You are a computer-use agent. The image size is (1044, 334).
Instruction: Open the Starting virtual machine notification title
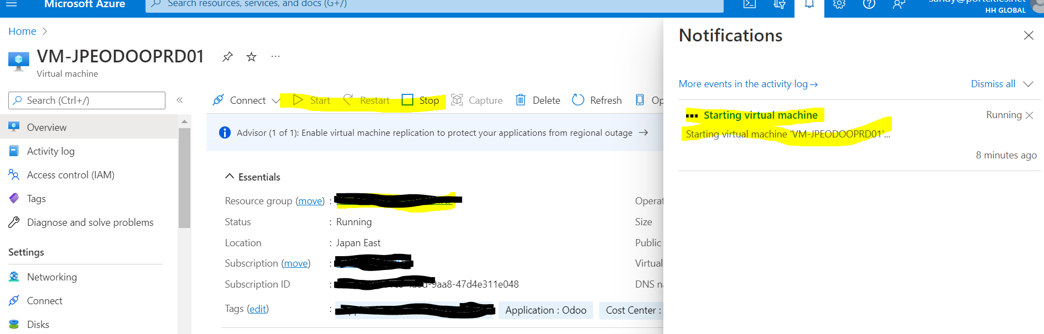[x=760, y=115]
